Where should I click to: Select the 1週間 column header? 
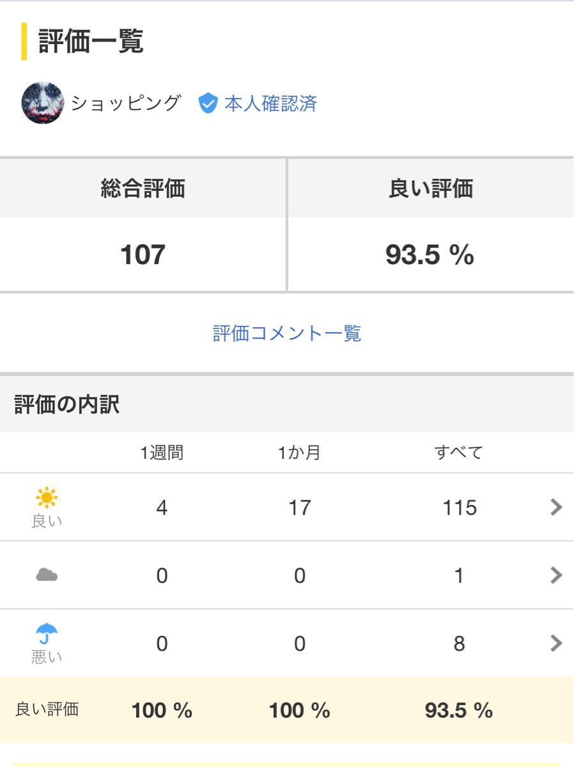tap(162, 453)
